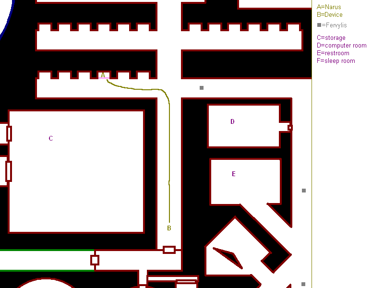Click the red triangle shape in diagonal room
The height and width of the screenshot is (288, 384).
(x=229, y=256)
